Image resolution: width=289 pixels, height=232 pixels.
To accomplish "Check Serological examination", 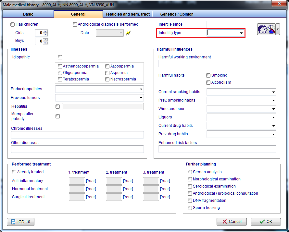I will pos(190,186).
